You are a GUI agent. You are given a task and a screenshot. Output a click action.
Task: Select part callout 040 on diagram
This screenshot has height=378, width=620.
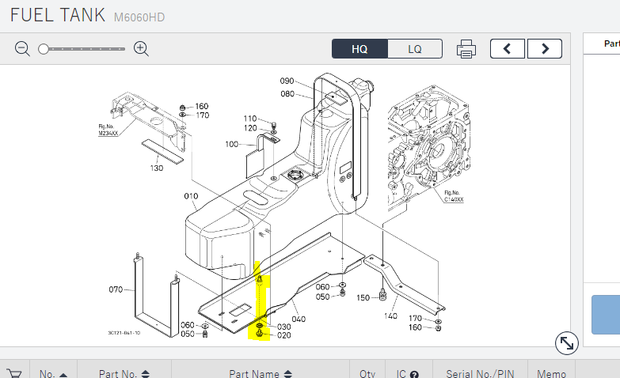pyautogui.click(x=299, y=319)
